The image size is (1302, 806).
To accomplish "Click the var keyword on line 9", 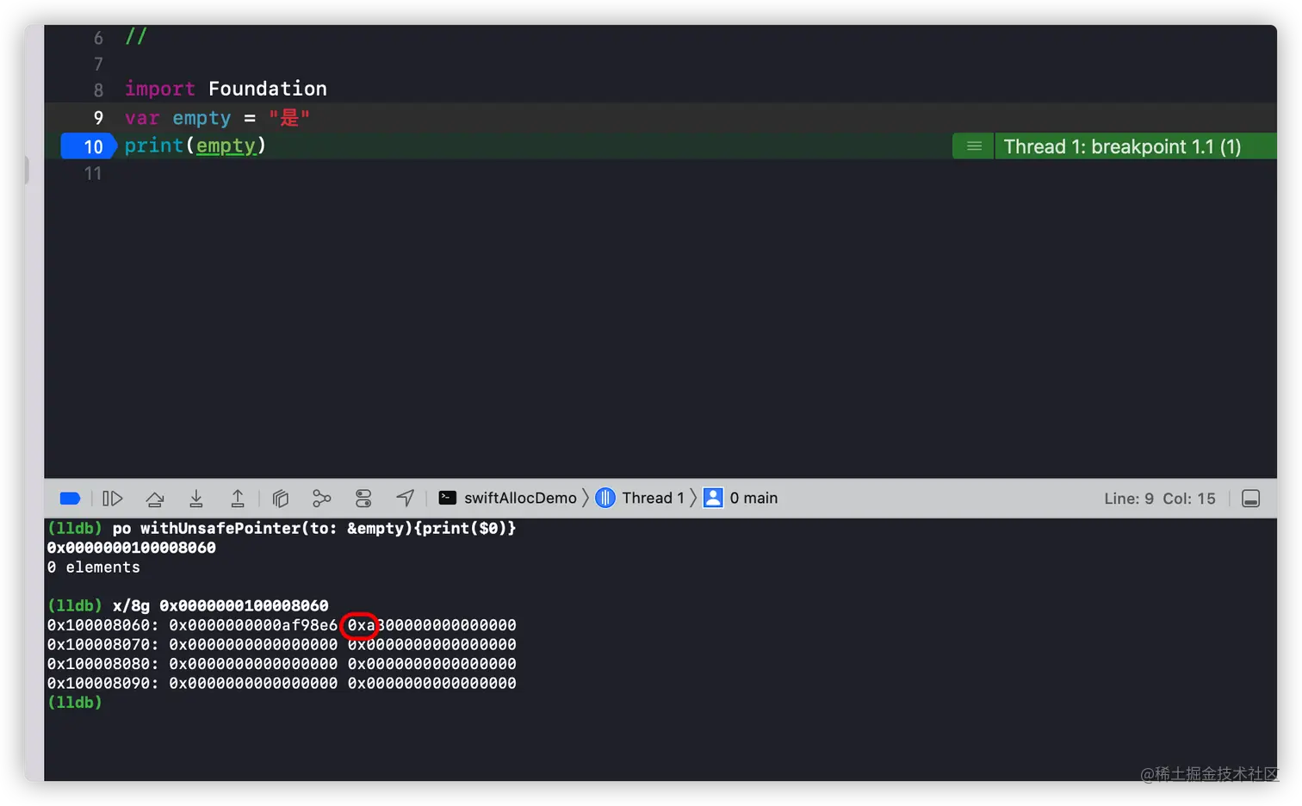I will [x=142, y=118].
